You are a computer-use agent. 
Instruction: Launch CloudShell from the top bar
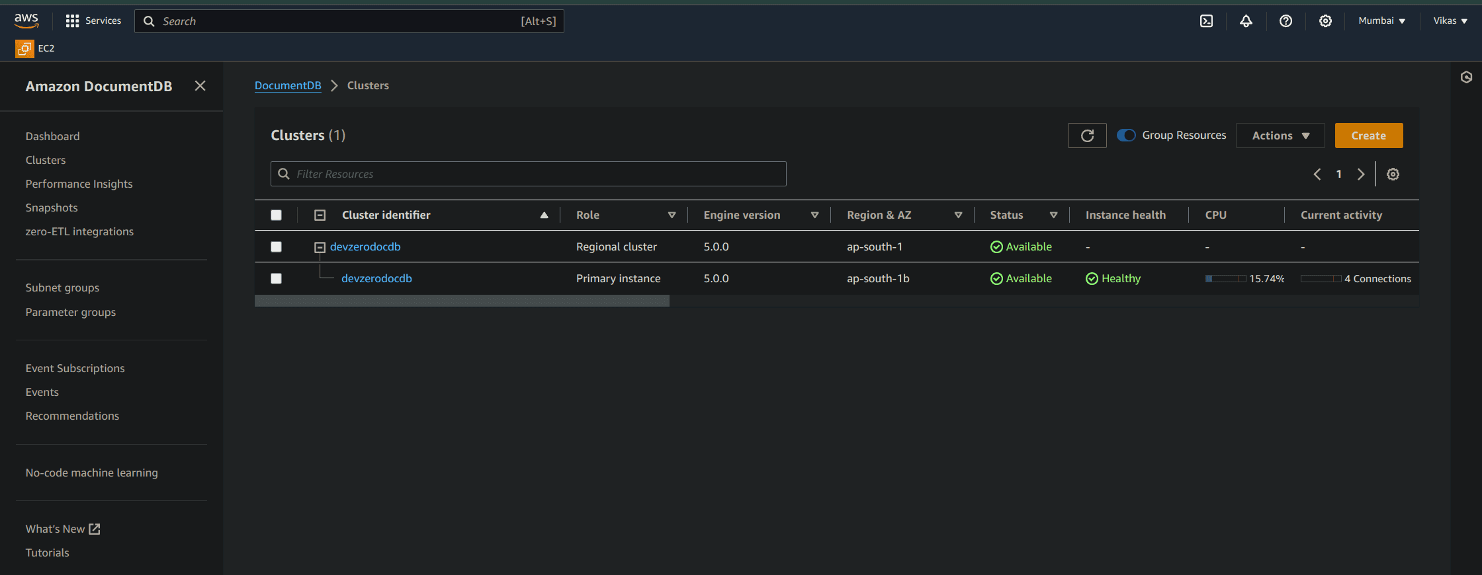coord(1206,21)
